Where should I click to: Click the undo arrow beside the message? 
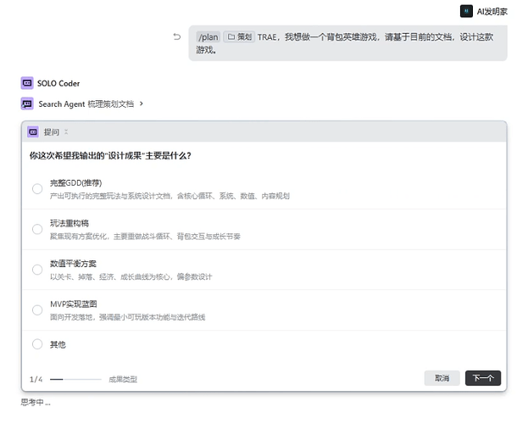177,36
